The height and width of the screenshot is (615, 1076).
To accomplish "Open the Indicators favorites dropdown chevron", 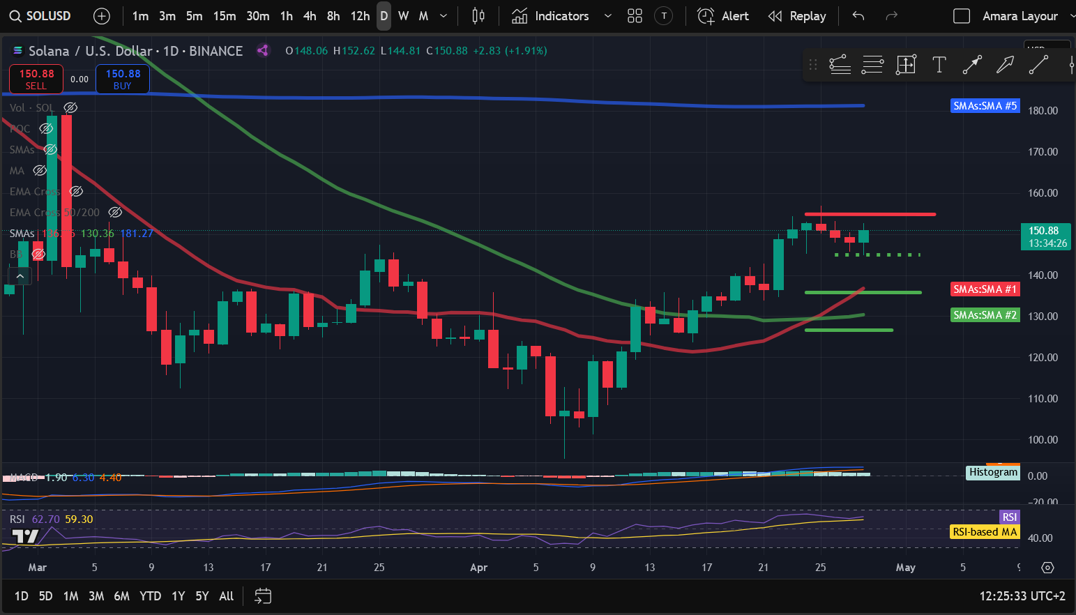I will pos(607,16).
